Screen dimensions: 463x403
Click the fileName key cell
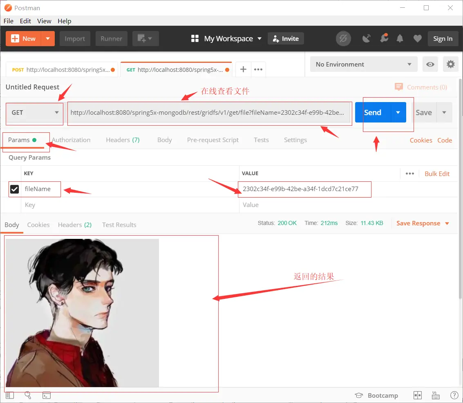(x=130, y=189)
